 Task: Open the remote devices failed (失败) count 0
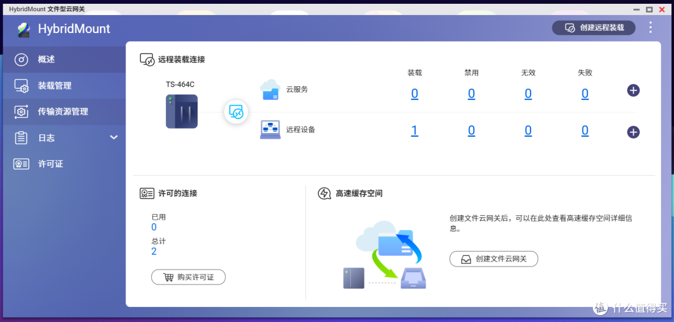click(585, 130)
